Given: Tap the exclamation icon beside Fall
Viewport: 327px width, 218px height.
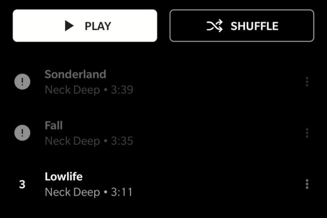Looking at the screenshot, I should pos(22,133).
